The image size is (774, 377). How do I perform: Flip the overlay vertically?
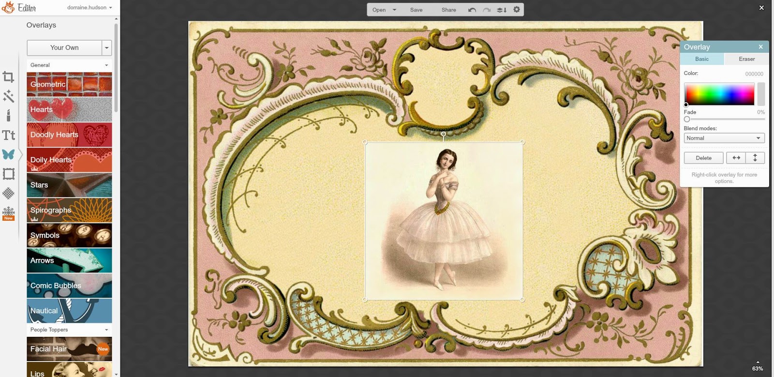[x=755, y=158]
